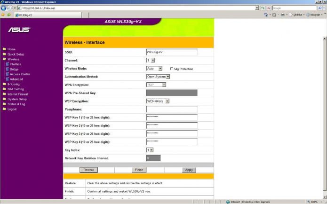Focus the SSID input field

[172, 52]
